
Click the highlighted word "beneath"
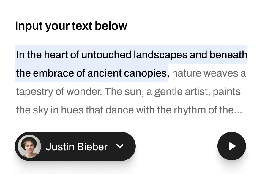click(228, 55)
